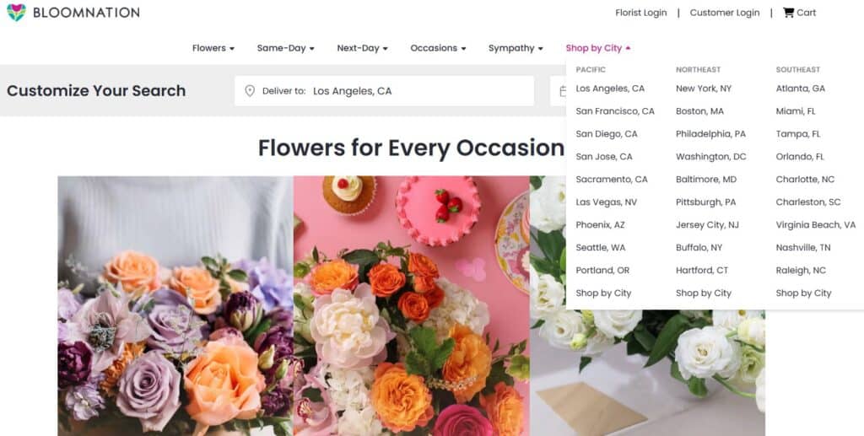Pick Hartford, CT from Northeast list
Viewport: 864px width, 436px height.
[702, 271]
